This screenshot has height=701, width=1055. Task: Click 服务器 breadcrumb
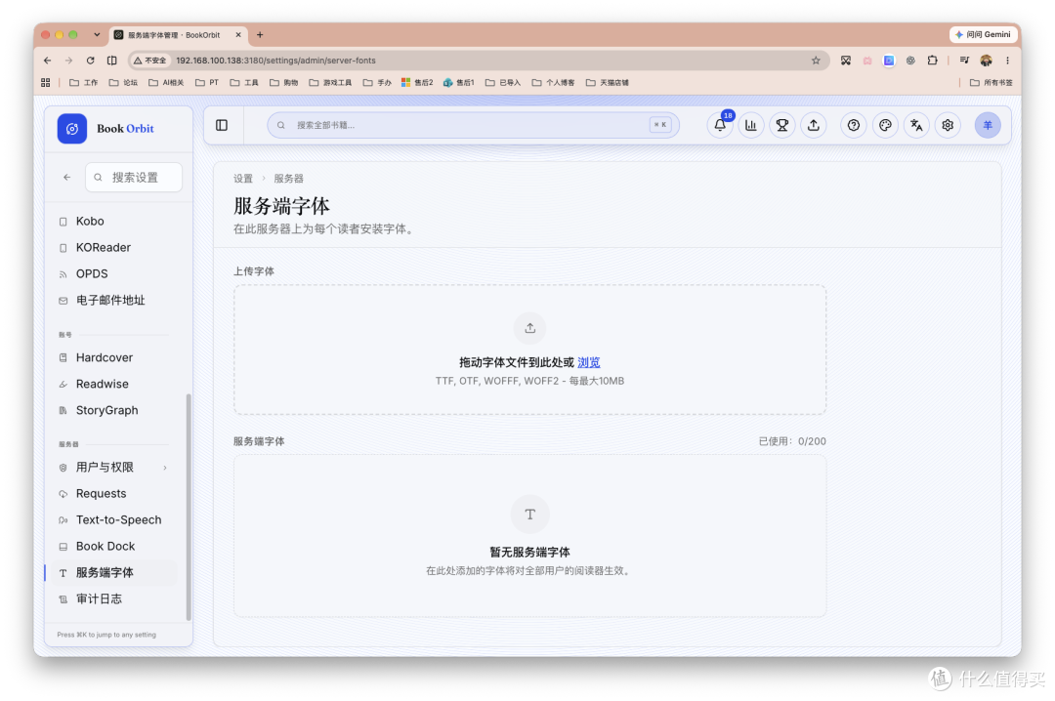[x=288, y=179]
